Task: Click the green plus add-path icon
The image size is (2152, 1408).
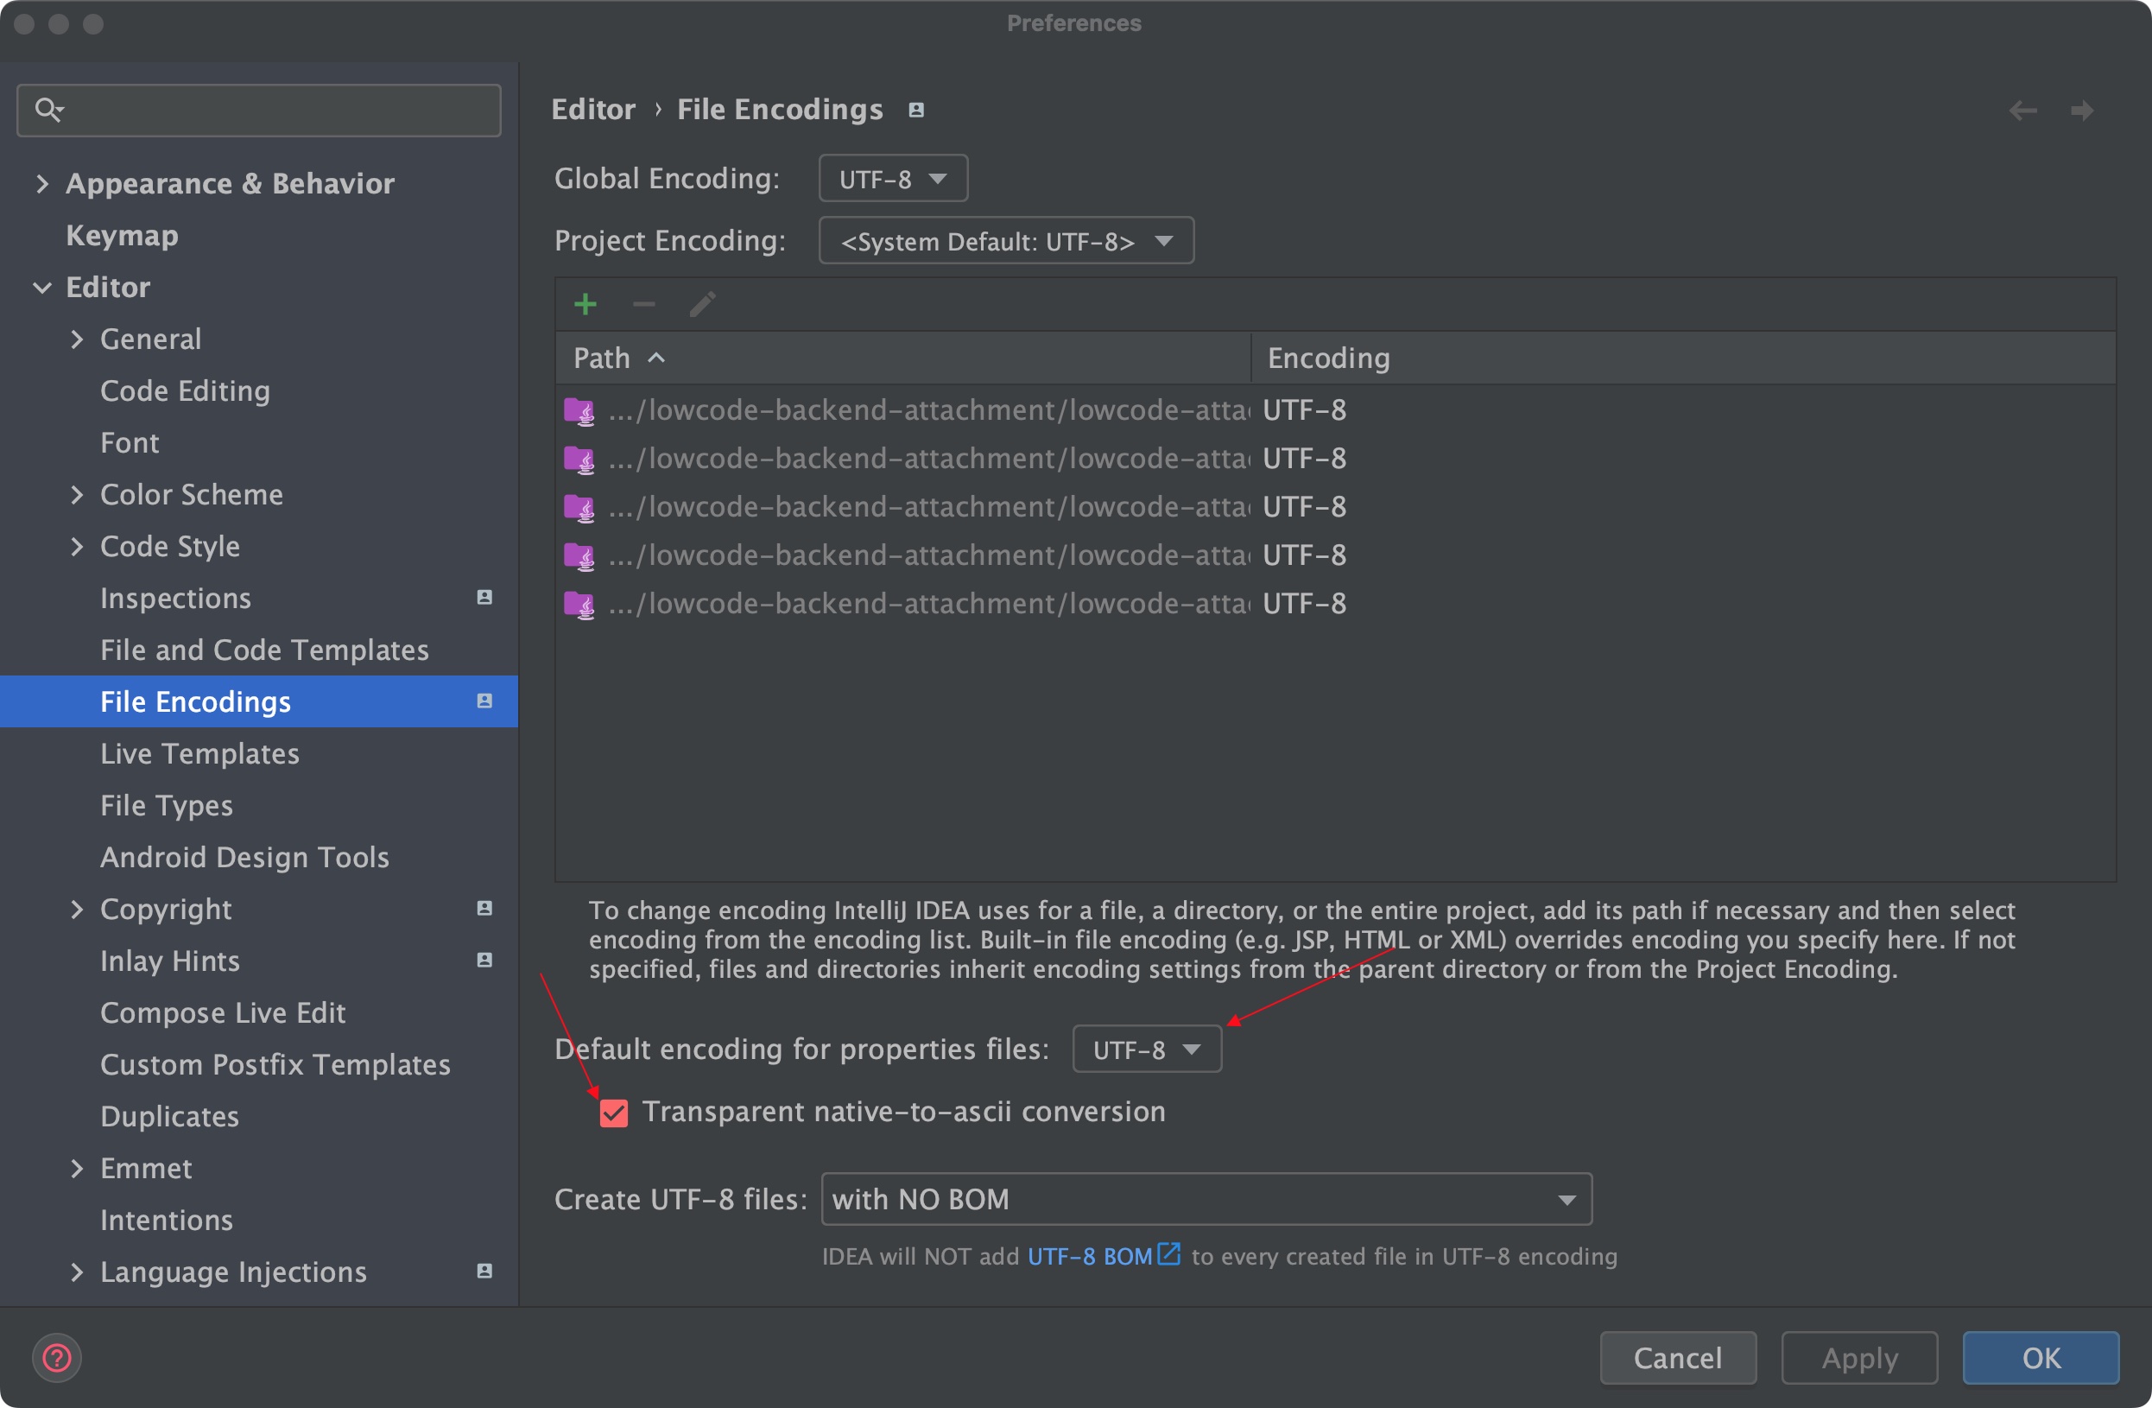Action: [585, 305]
